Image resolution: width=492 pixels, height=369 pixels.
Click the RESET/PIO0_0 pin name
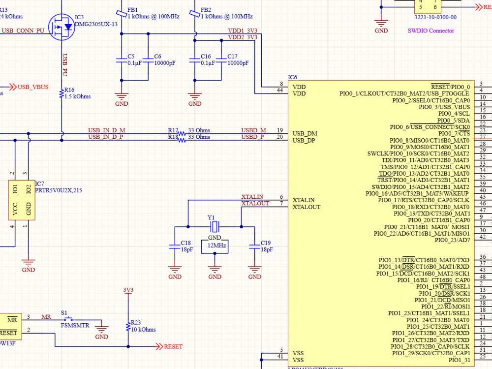pos(451,87)
